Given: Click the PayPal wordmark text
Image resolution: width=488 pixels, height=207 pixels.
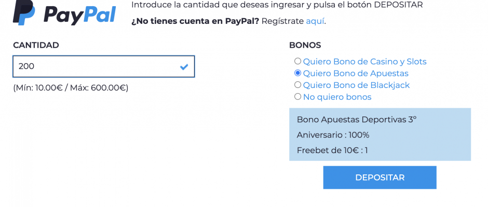Looking at the screenshot, I should point(79,14).
